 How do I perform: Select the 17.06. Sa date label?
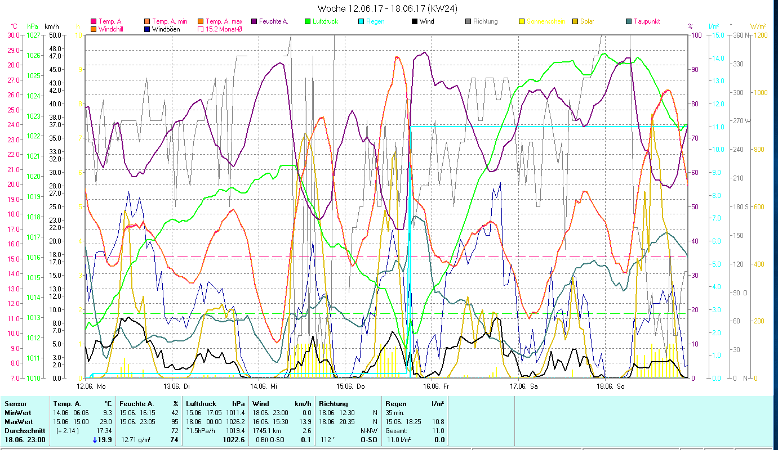[x=523, y=386]
